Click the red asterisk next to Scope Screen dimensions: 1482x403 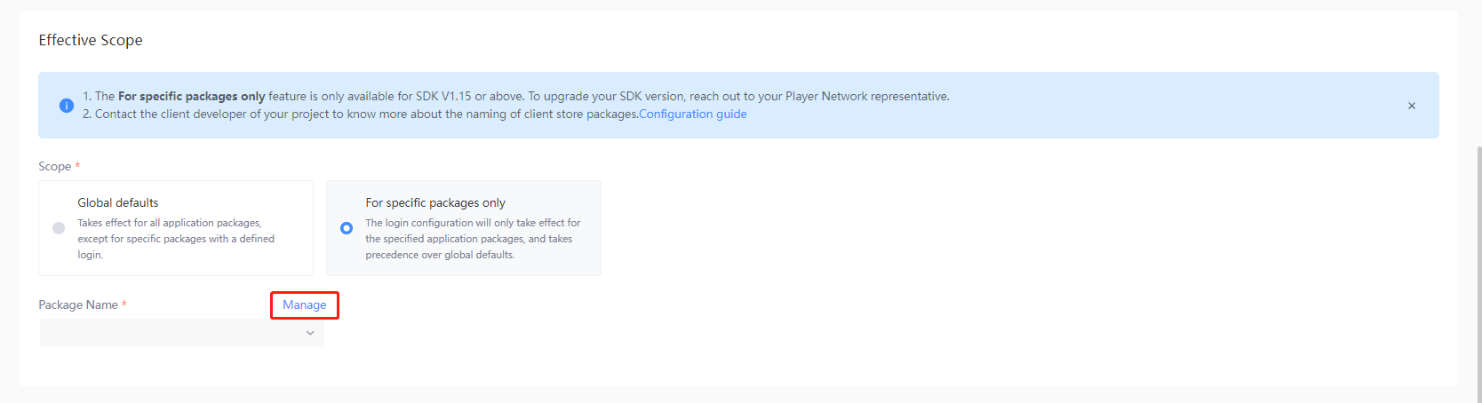(x=78, y=166)
